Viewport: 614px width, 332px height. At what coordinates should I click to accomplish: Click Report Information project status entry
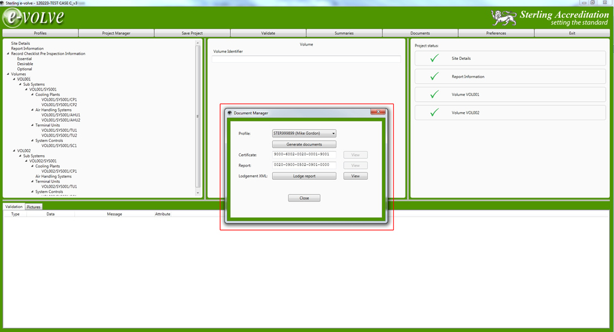click(510, 76)
